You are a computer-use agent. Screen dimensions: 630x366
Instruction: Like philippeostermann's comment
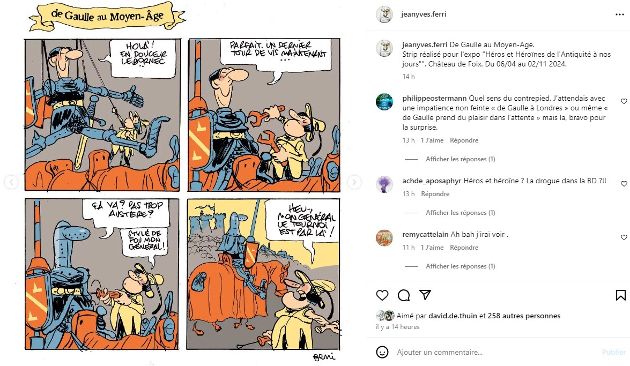(x=624, y=101)
